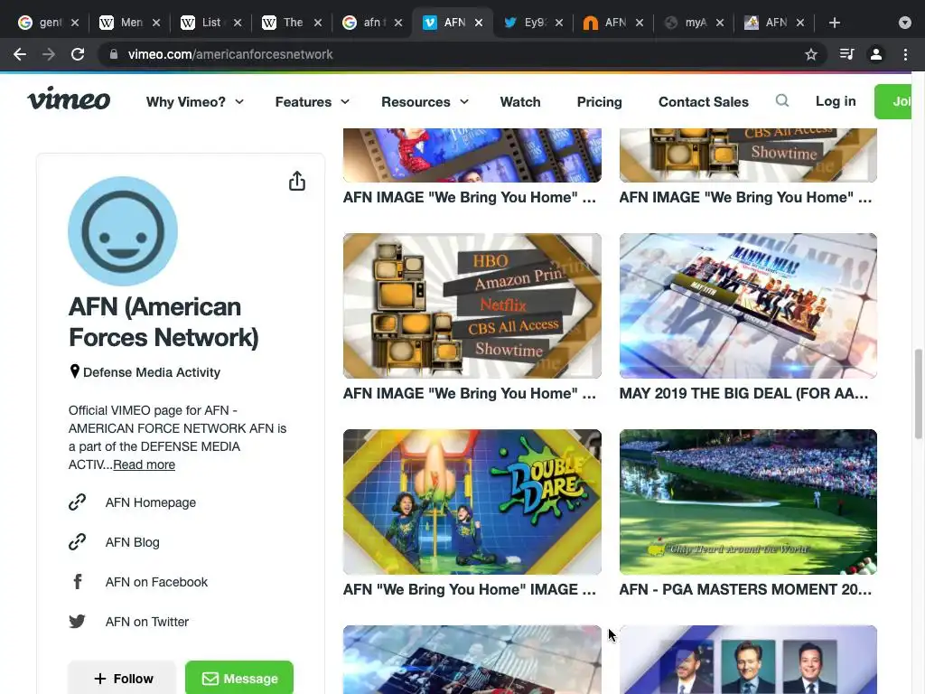Open the Chrome profile icon
925x694 pixels.
(876, 54)
